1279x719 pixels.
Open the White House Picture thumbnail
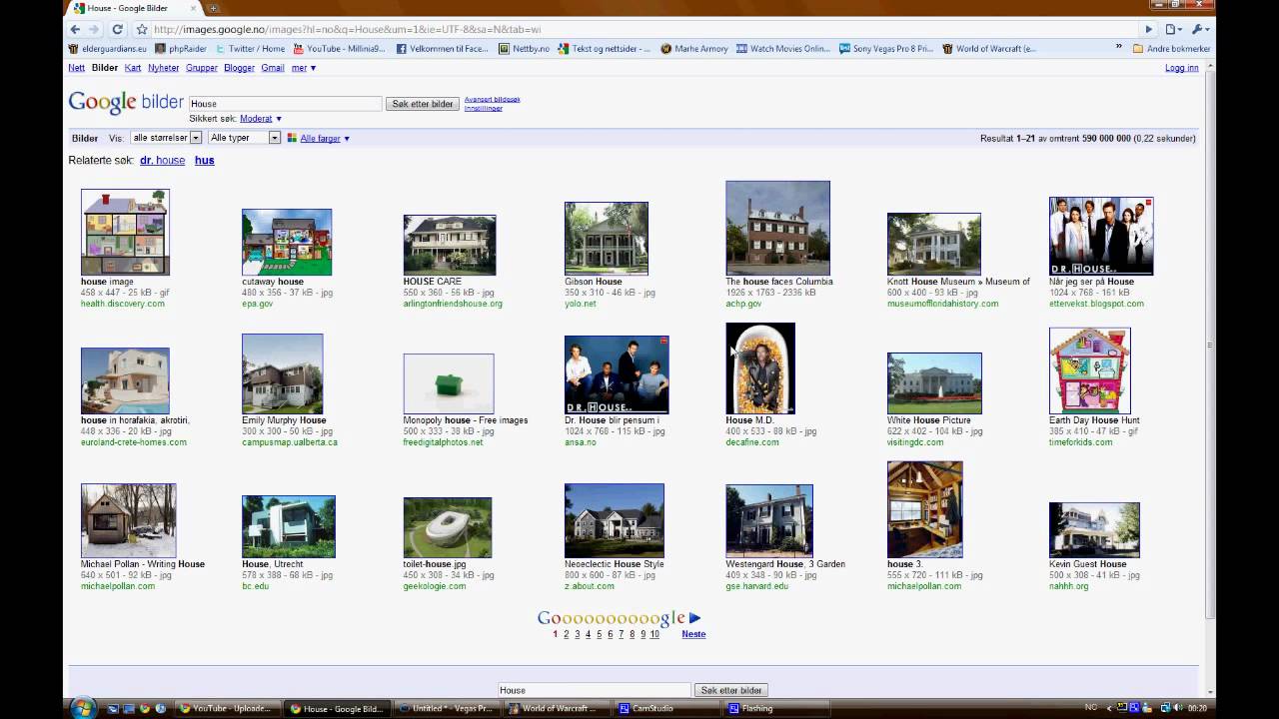click(934, 382)
